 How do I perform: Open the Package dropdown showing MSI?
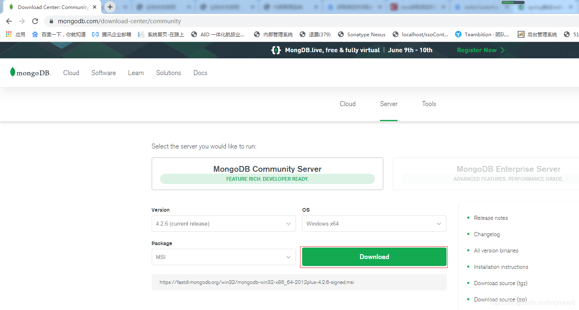(x=223, y=257)
